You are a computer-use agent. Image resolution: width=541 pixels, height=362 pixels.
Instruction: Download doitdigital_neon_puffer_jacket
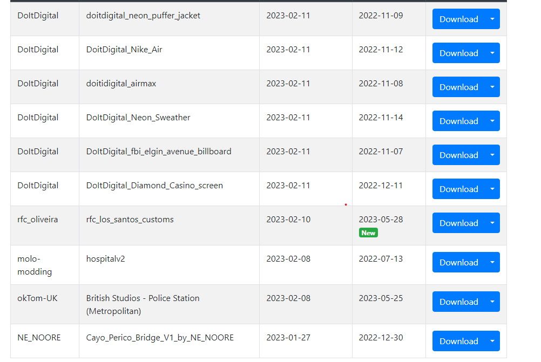tap(458, 19)
